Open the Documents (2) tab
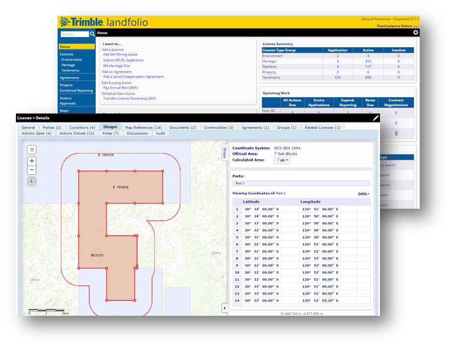This screenshot has height=348, width=452. [x=182, y=127]
